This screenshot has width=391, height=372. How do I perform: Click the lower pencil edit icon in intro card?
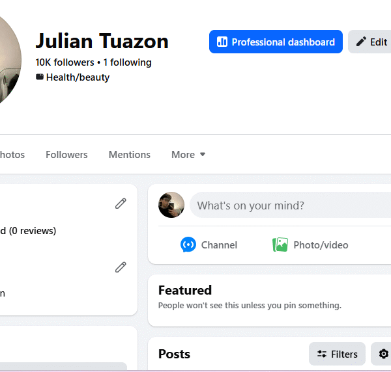click(x=121, y=267)
